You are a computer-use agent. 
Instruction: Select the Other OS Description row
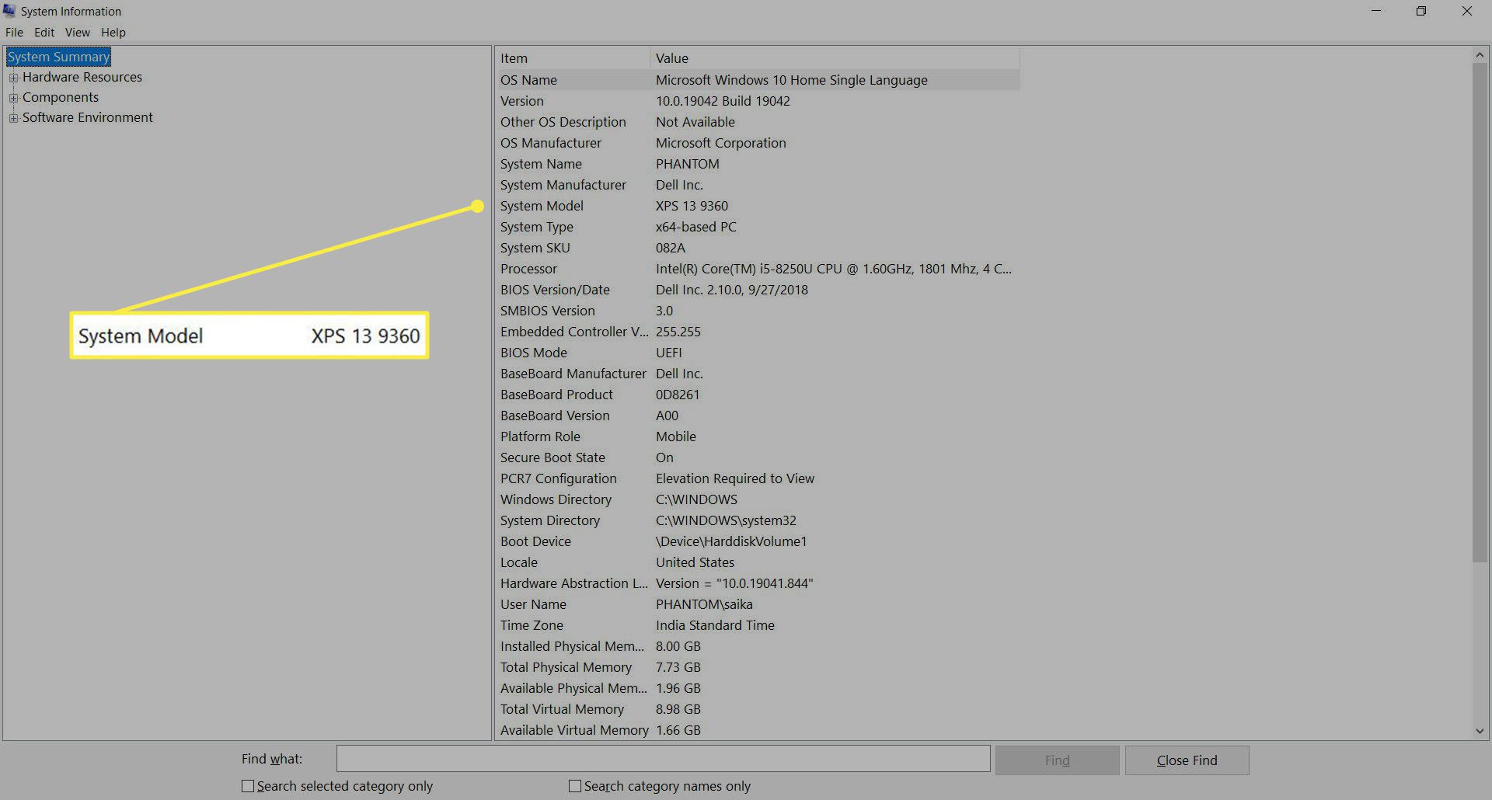click(x=758, y=122)
